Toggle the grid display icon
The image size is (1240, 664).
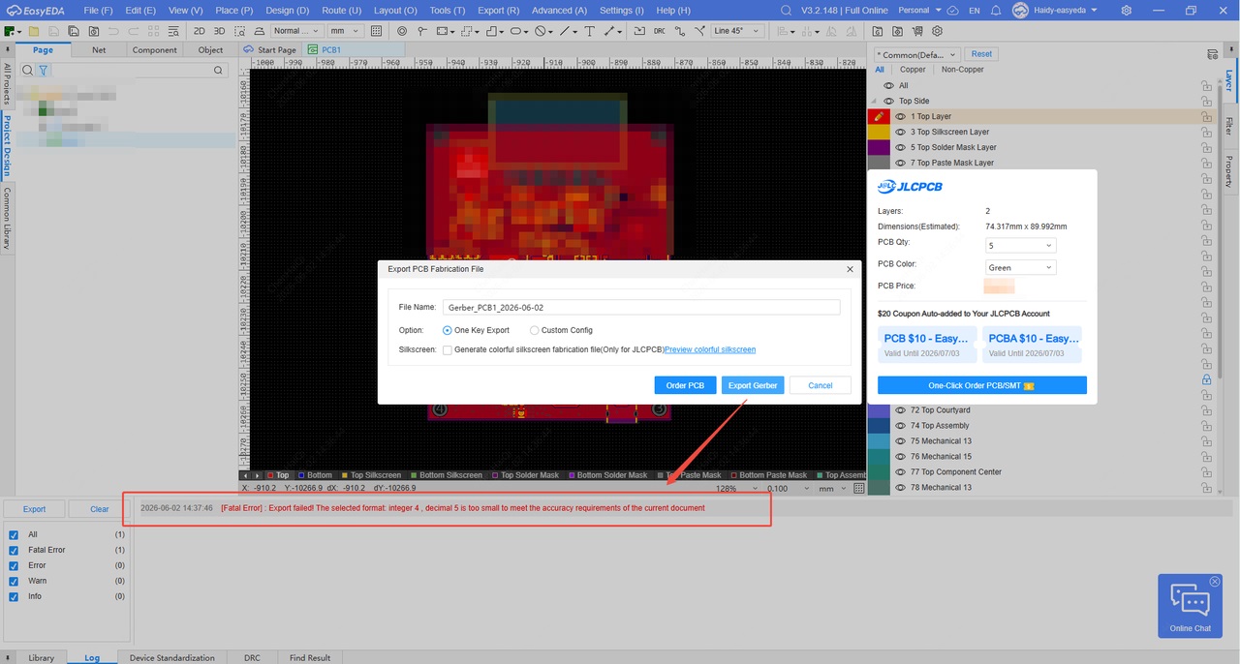pos(376,31)
